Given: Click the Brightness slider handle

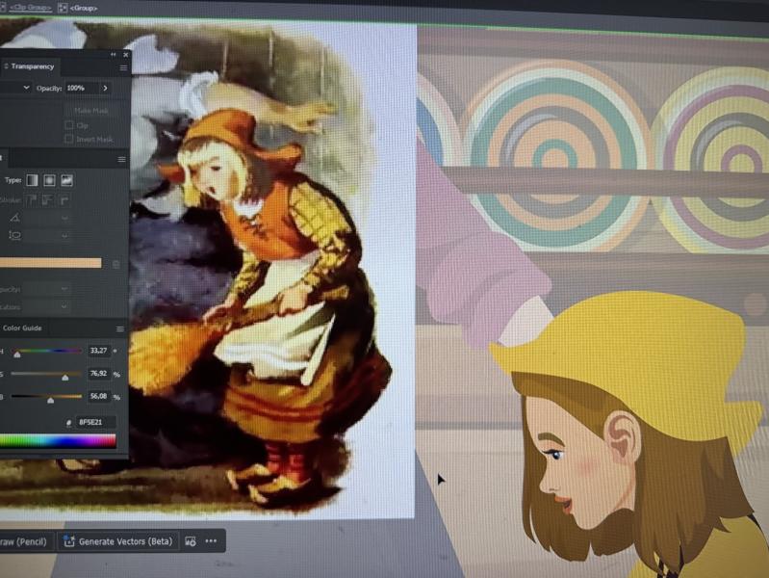Looking at the screenshot, I should point(50,400).
